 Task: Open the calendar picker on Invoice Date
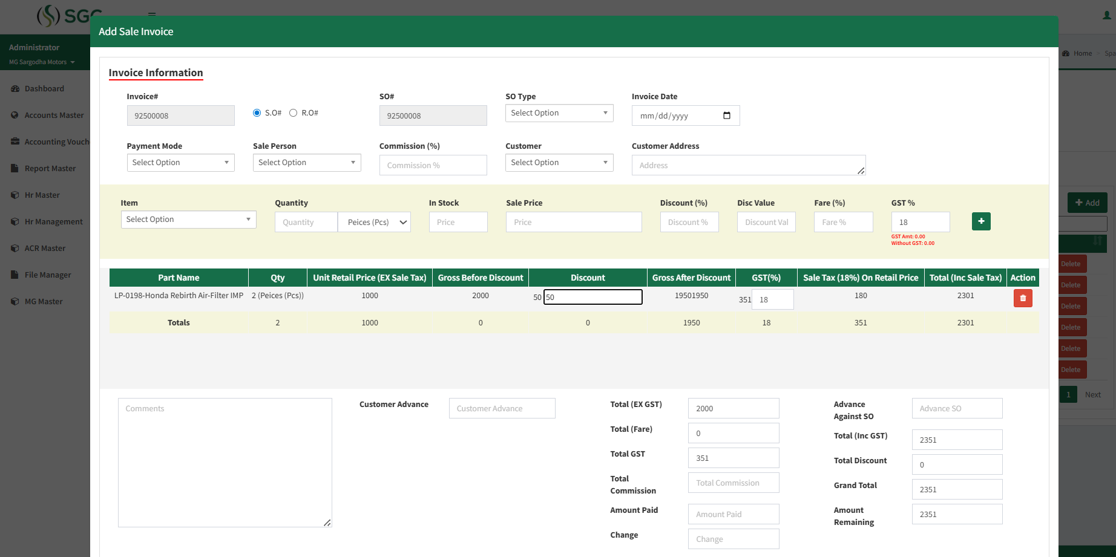727,116
